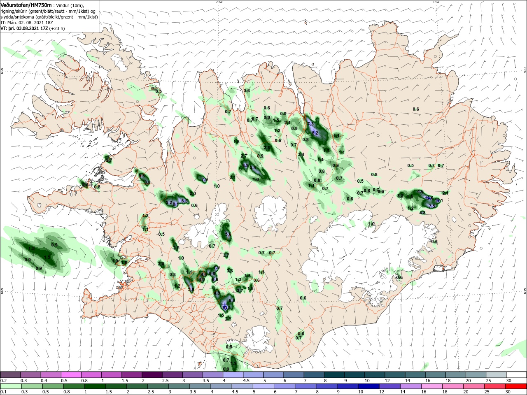
Task: Click the bright pink swatch in the top legend row
Action: pos(71,375)
